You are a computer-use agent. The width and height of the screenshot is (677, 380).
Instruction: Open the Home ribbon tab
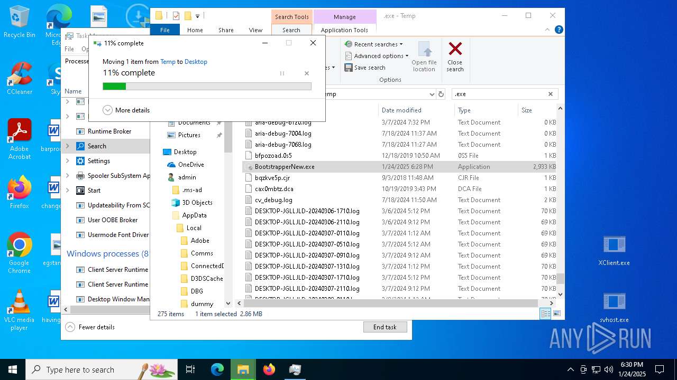coord(195,30)
